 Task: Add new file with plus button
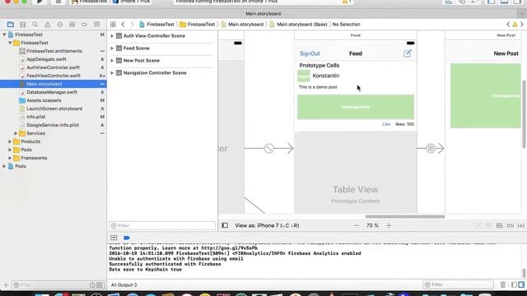point(6,285)
